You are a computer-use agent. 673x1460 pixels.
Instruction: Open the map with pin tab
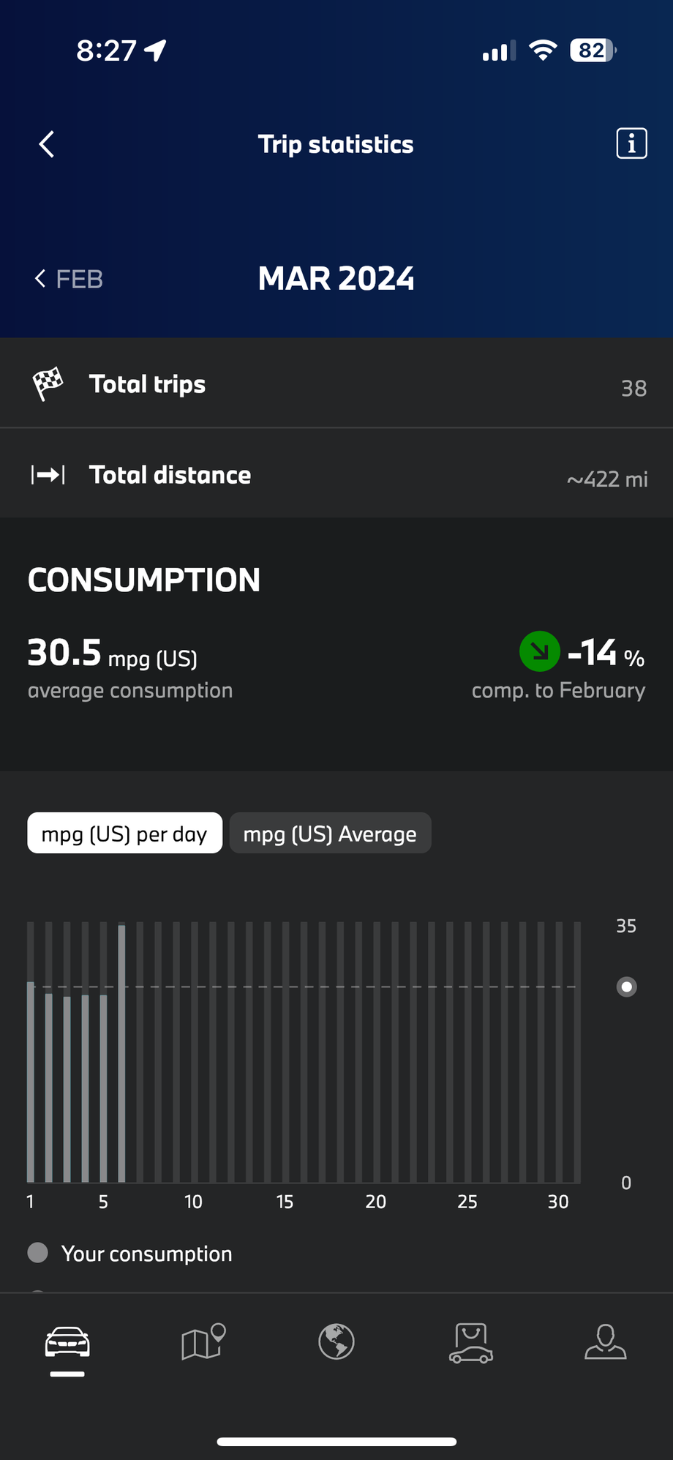pos(203,1342)
